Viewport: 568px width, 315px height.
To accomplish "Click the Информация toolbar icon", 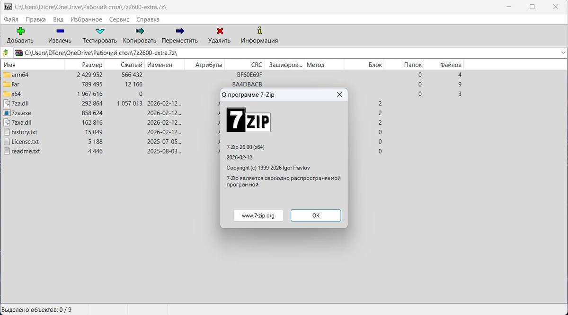I will 259,31.
